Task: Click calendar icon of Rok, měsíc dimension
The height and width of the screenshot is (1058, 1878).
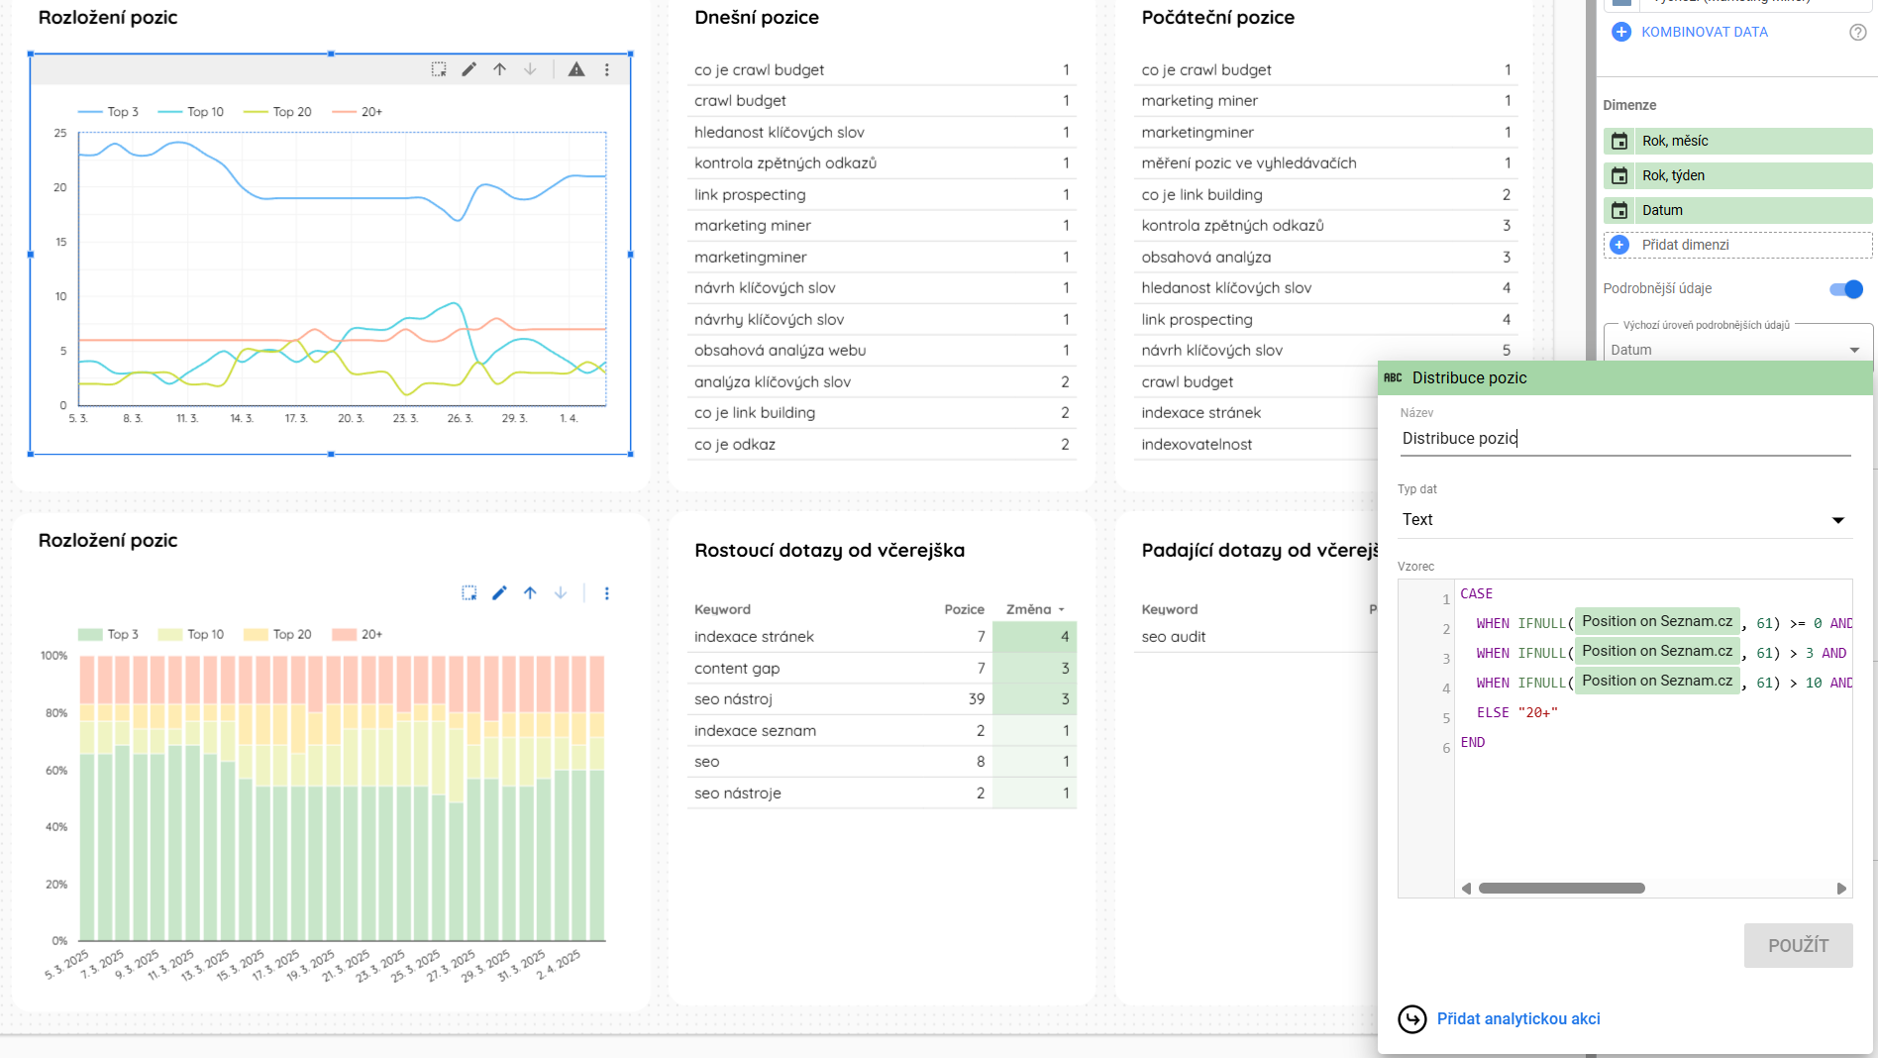Action: point(1619,141)
